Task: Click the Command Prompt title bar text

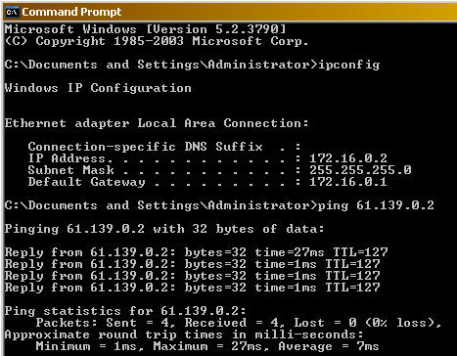Action: point(71,12)
